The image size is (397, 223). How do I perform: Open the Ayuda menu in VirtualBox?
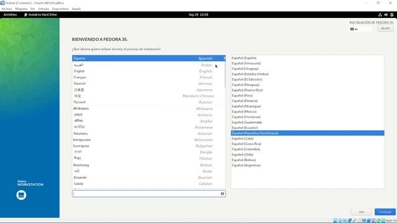(76, 9)
